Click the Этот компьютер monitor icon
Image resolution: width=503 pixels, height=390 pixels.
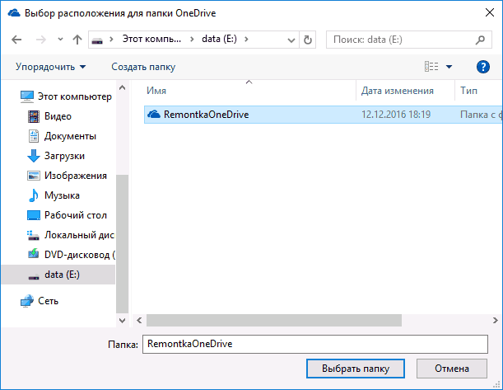(x=27, y=96)
